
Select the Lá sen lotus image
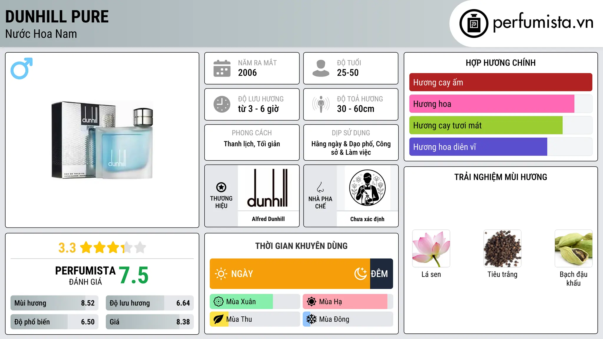tap(431, 248)
